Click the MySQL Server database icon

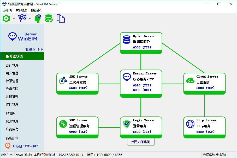[127, 39]
